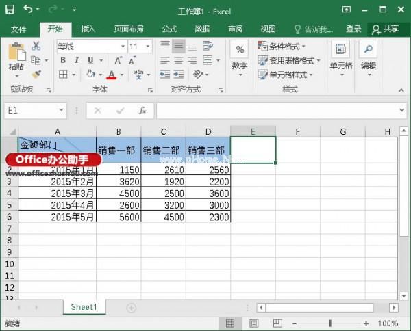Open the font name dropdown 等线
Viewport: 411px width, 331px height.
pos(90,47)
